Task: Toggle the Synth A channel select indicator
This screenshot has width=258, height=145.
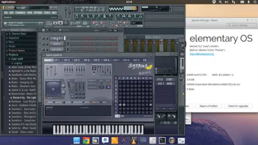Action: tap(68, 38)
